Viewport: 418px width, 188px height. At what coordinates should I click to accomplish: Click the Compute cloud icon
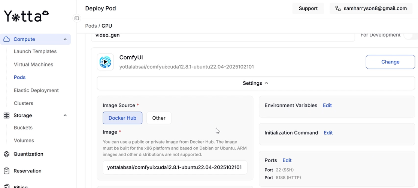[x=7, y=39]
